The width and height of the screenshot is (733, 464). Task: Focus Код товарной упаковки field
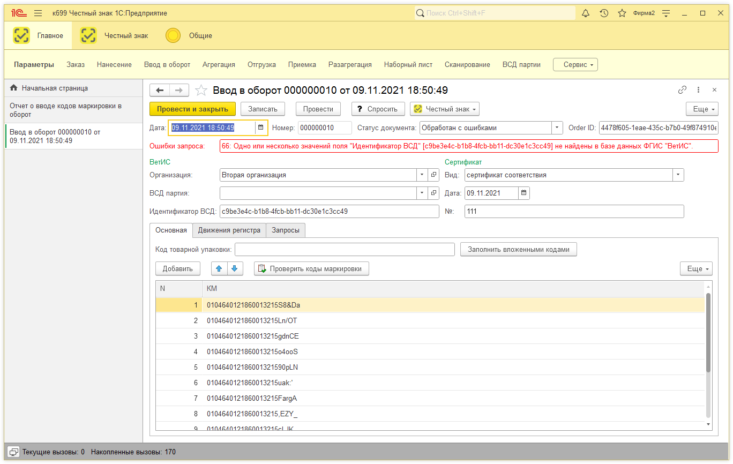tap(345, 250)
